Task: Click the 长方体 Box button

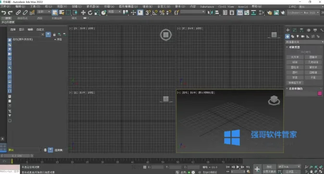Action: click(x=295, y=57)
